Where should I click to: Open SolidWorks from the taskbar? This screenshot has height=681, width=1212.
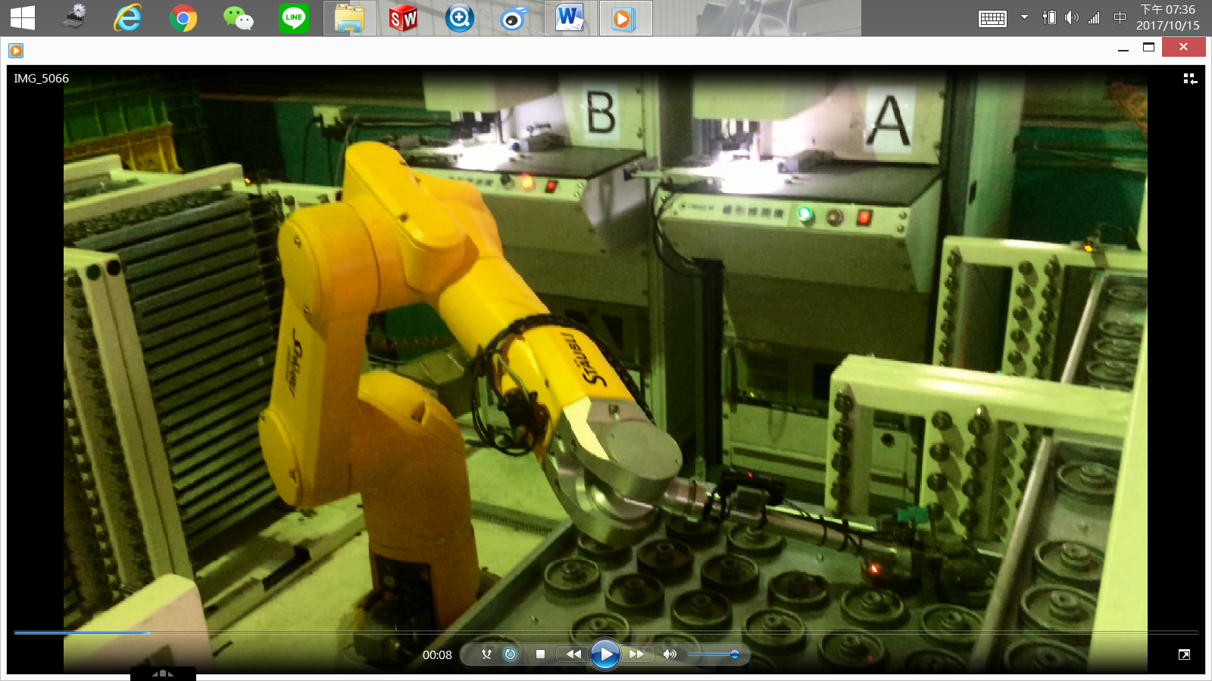pyautogui.click(x=403, y=18)
